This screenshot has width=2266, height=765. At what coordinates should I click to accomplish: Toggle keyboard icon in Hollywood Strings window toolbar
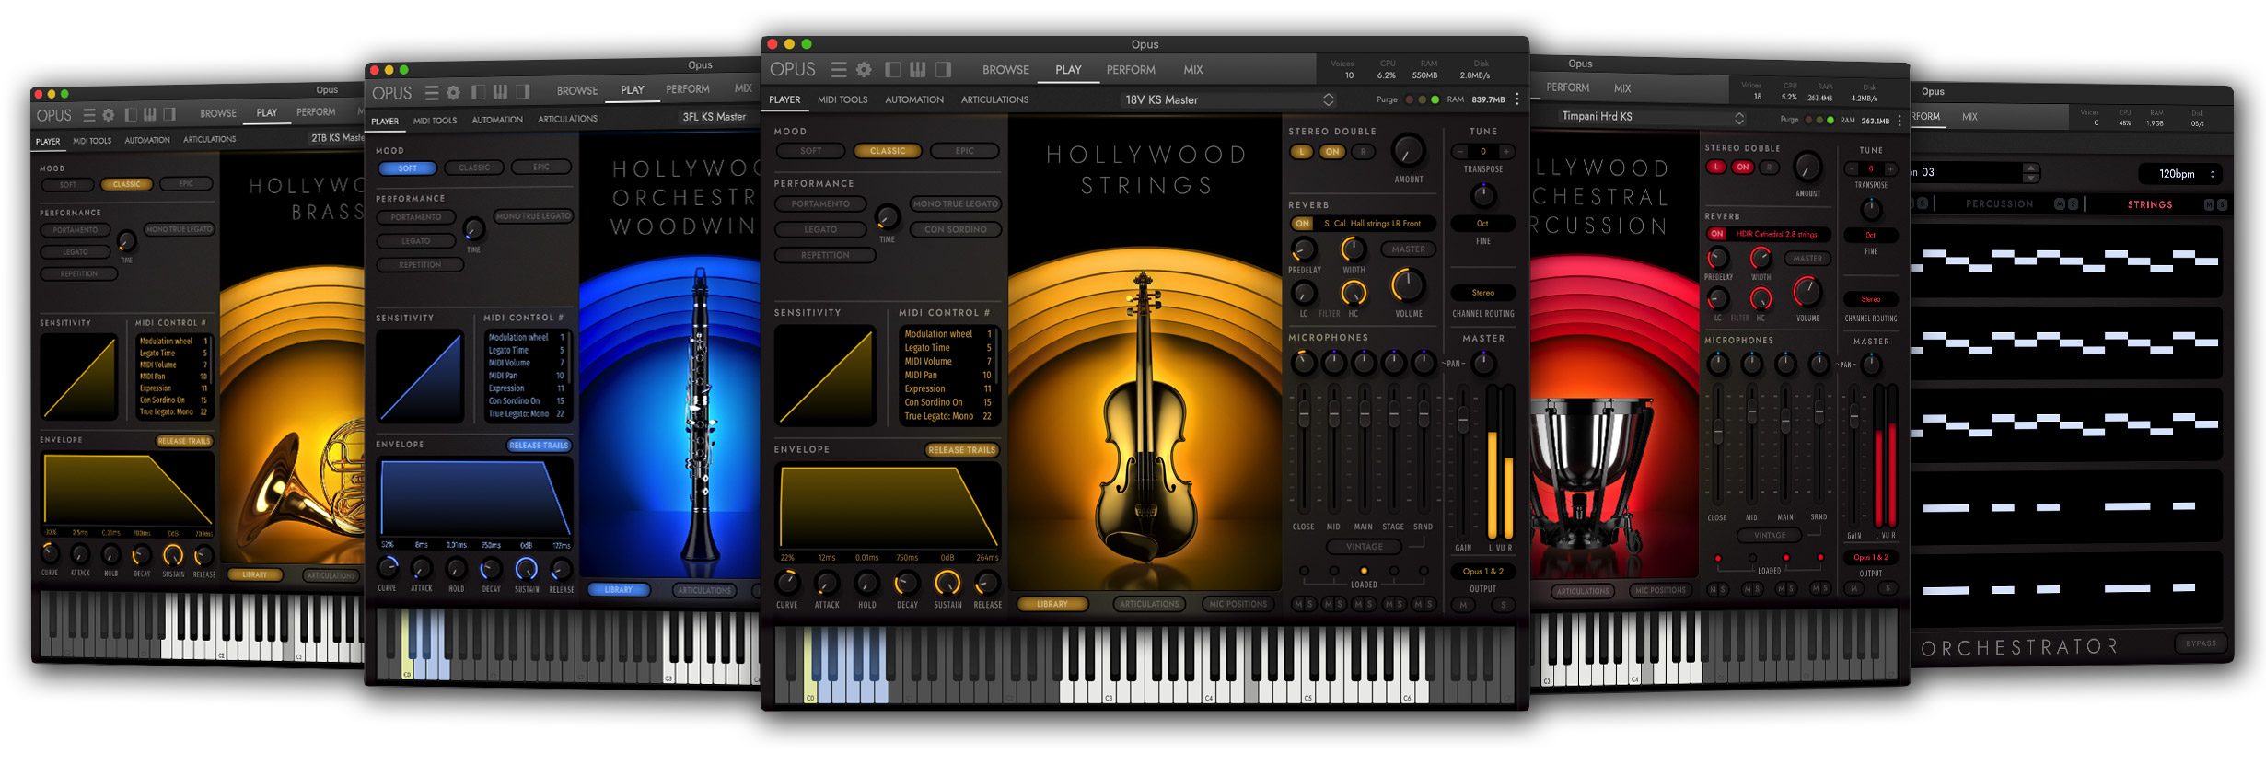point(917,70)
